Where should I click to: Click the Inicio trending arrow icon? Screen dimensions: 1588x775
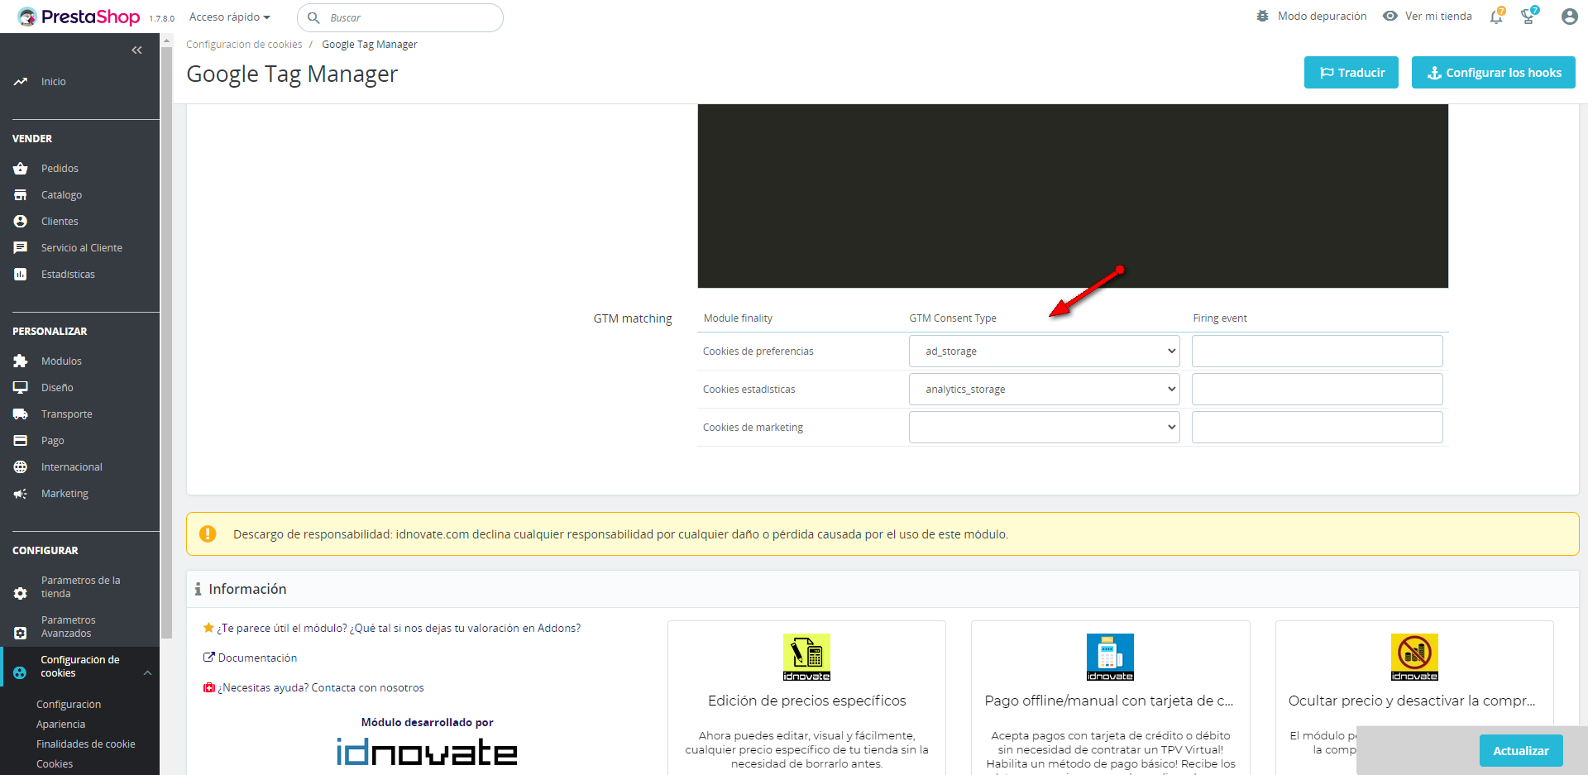21,82
